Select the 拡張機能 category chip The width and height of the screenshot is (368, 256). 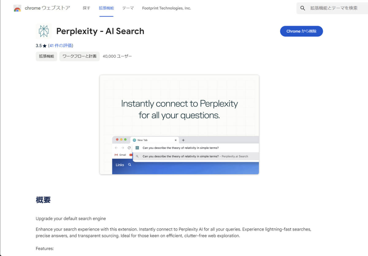click(46, 56)
